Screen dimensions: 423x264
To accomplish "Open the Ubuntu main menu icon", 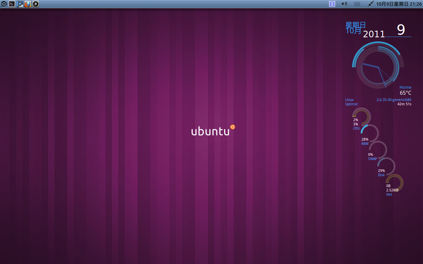I will [x=4, y=4].
